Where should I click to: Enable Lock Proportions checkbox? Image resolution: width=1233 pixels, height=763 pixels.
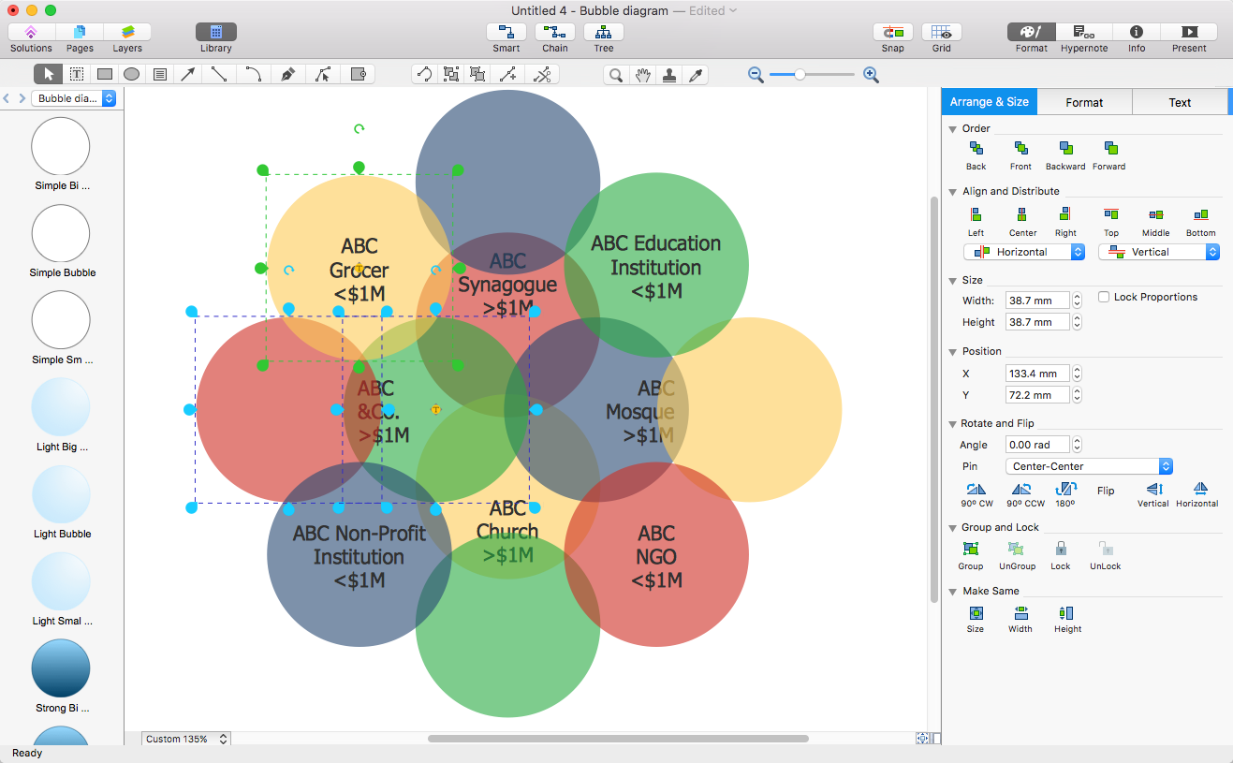[1105, 297]
